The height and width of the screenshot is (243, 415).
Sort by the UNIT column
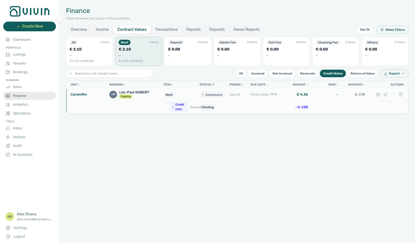[x=75, y=85]
